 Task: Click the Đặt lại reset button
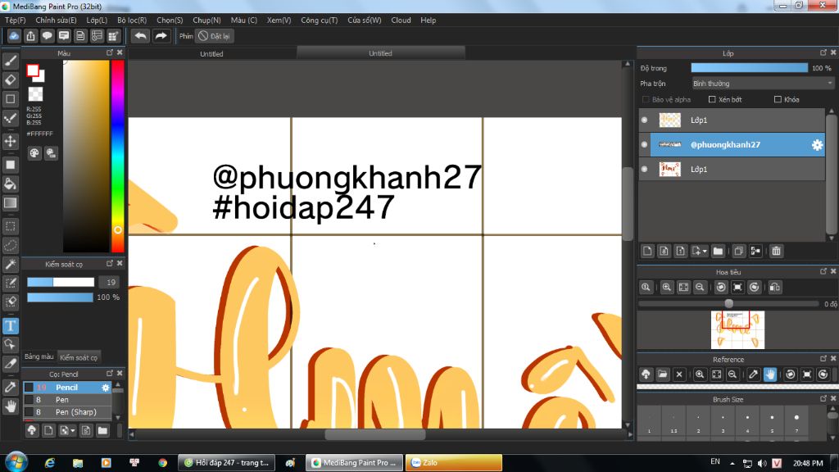[214, 36]
